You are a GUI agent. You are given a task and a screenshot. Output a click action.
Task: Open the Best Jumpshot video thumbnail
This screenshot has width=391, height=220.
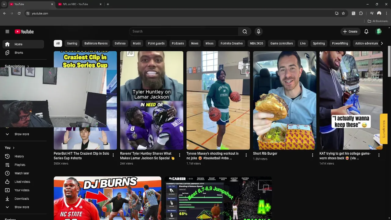(218, 198)
